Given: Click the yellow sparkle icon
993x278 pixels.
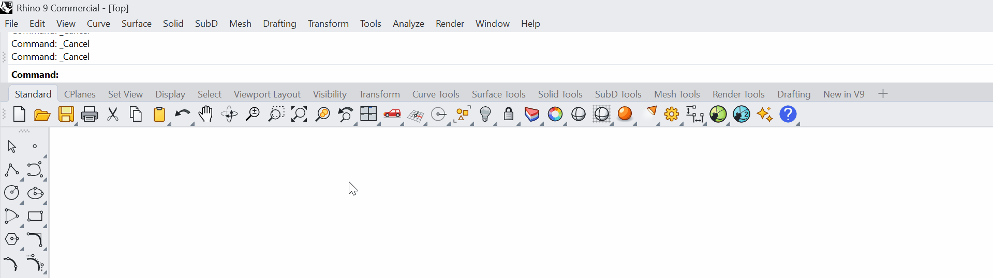Looking at the screenshot, I should [x=765, y=114].
